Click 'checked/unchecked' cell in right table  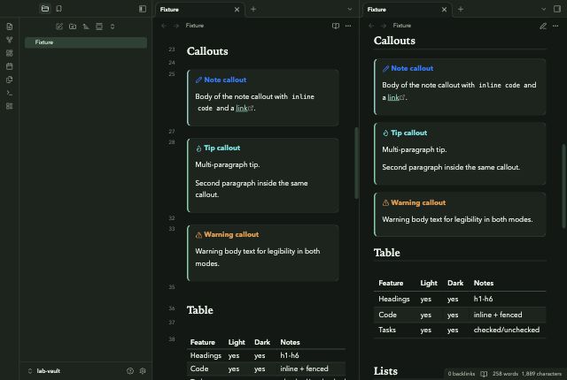(507, 331)
